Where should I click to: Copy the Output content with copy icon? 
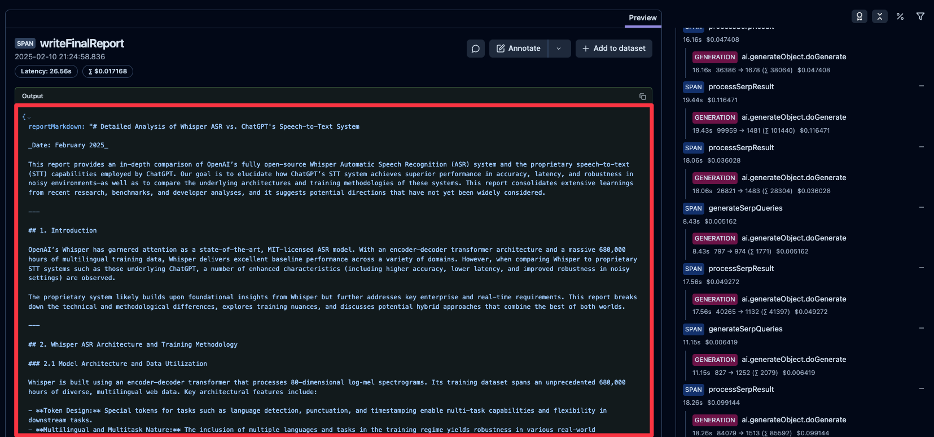[x=642, y=97]
